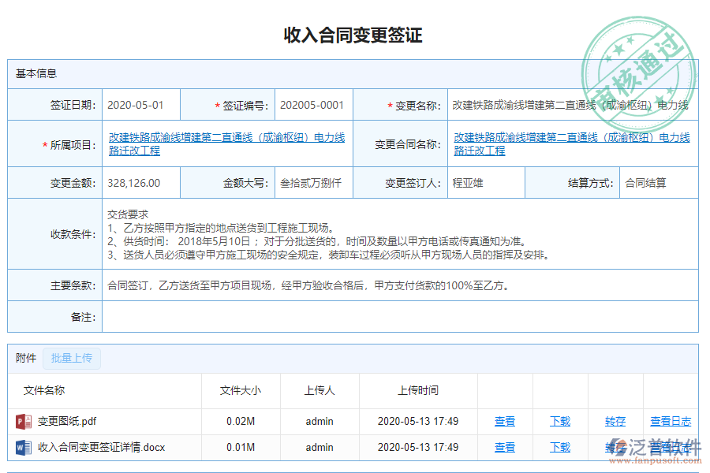Click the 变更金额 amount 328,126.00 field
This screenshot has width=710, height=473.
click(140, 182)
